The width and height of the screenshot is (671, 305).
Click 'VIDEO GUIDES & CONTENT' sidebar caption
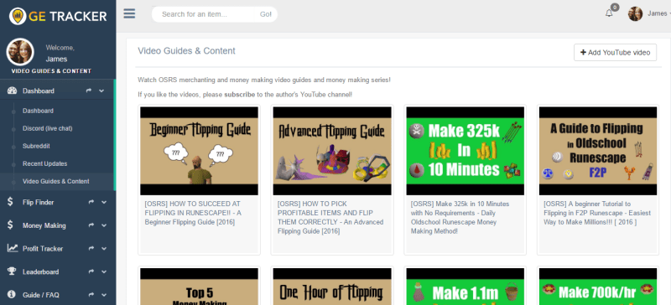click(x=51, y=71)
